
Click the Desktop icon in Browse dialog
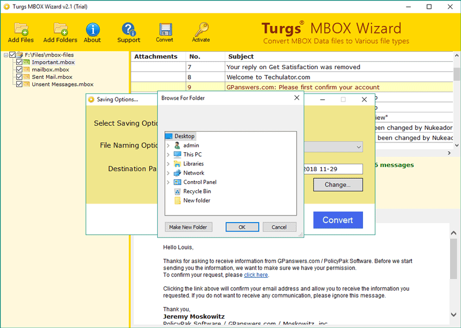click(x=169, y=136)
